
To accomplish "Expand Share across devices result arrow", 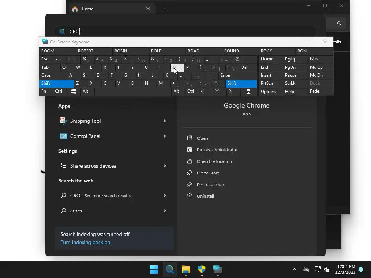I will coord(165,166).
